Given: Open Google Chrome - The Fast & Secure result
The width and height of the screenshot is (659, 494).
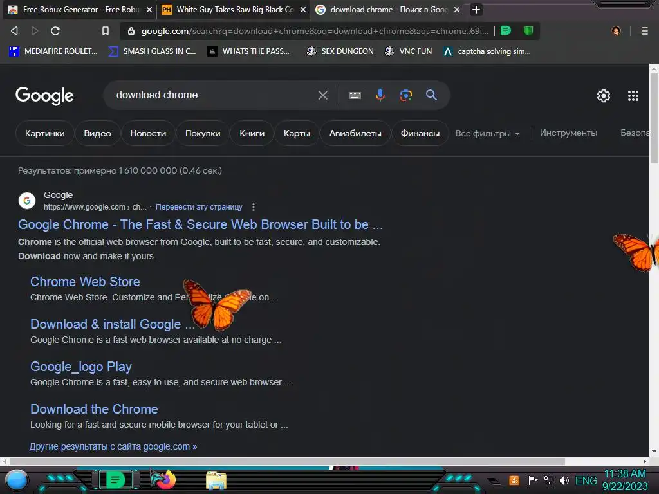Looking at the screenshot, I should point(201,224).
